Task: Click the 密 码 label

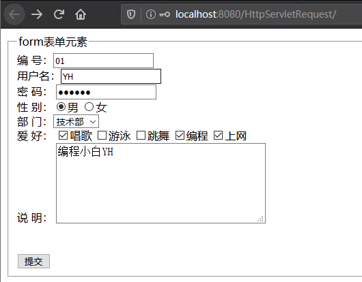Action: [x=31, y=92]
